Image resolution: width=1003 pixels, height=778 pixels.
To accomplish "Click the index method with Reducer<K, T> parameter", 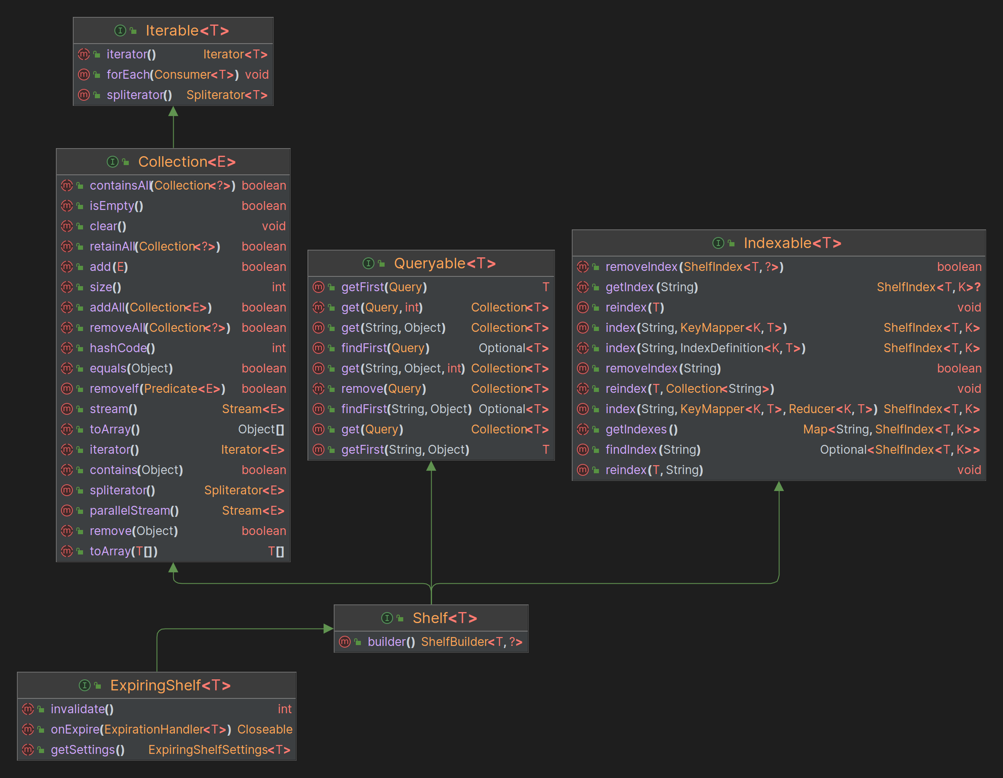I will 779,409.
